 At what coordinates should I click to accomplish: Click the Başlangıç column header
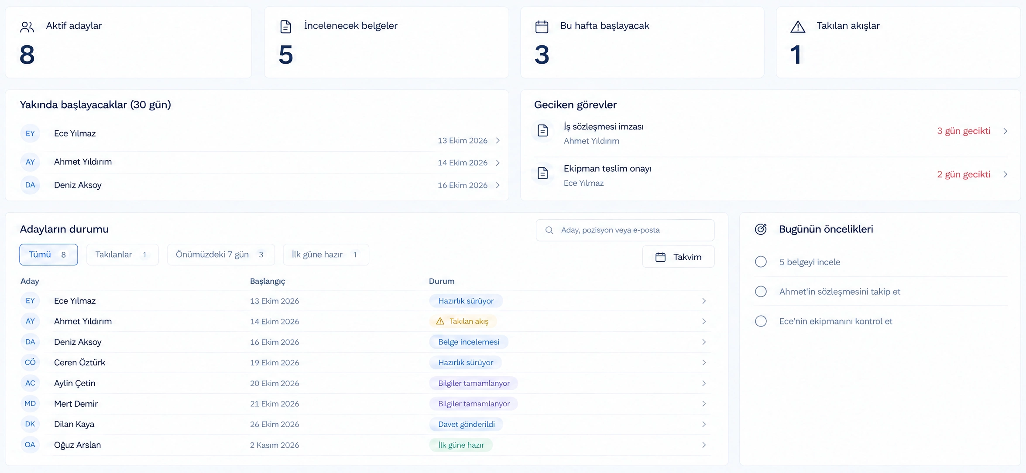[268, 281]
